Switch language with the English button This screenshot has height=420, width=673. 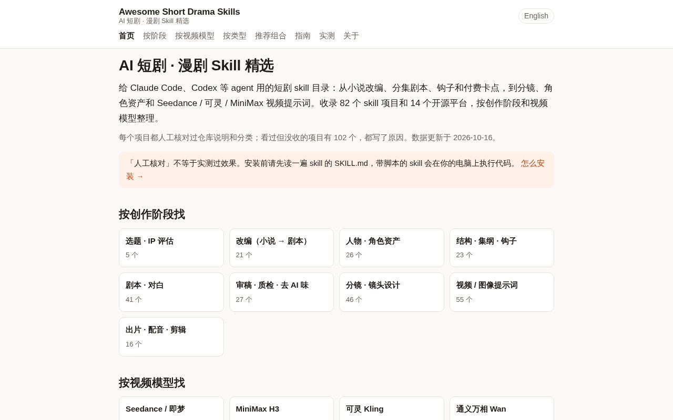coord(536,16)
